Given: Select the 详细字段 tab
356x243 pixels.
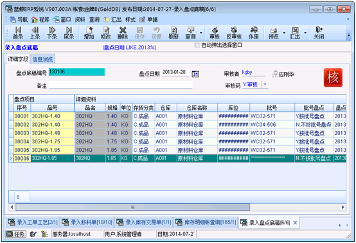Looking at the screenshot, I should click(x=18, y=59).
